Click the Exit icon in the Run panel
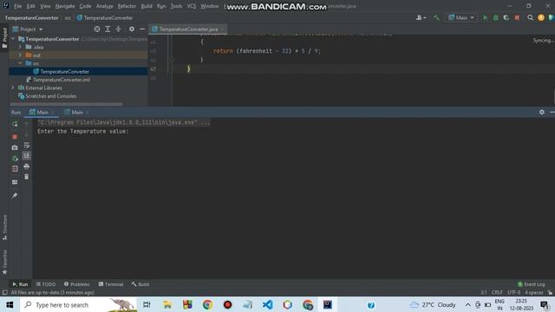 click(x=15, y=169)
